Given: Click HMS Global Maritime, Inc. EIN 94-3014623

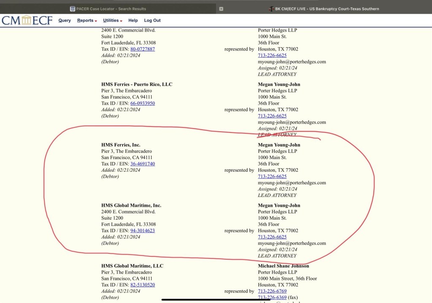Looking at the screenshot, I should [x=143, y=231].
